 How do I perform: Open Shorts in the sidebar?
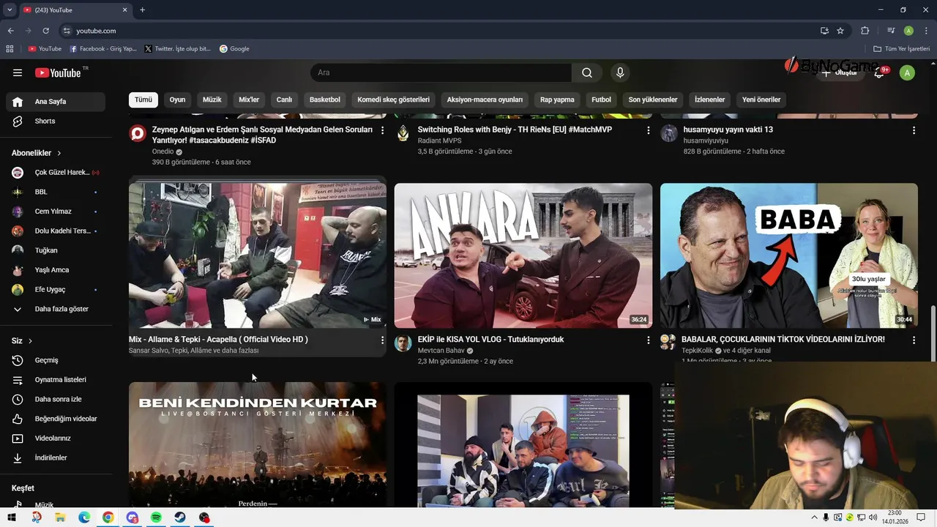56,121
